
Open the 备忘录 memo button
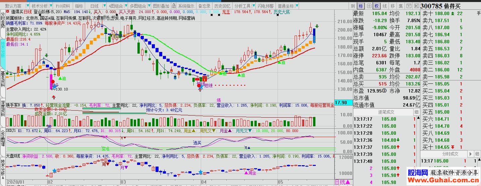point(204,6)
